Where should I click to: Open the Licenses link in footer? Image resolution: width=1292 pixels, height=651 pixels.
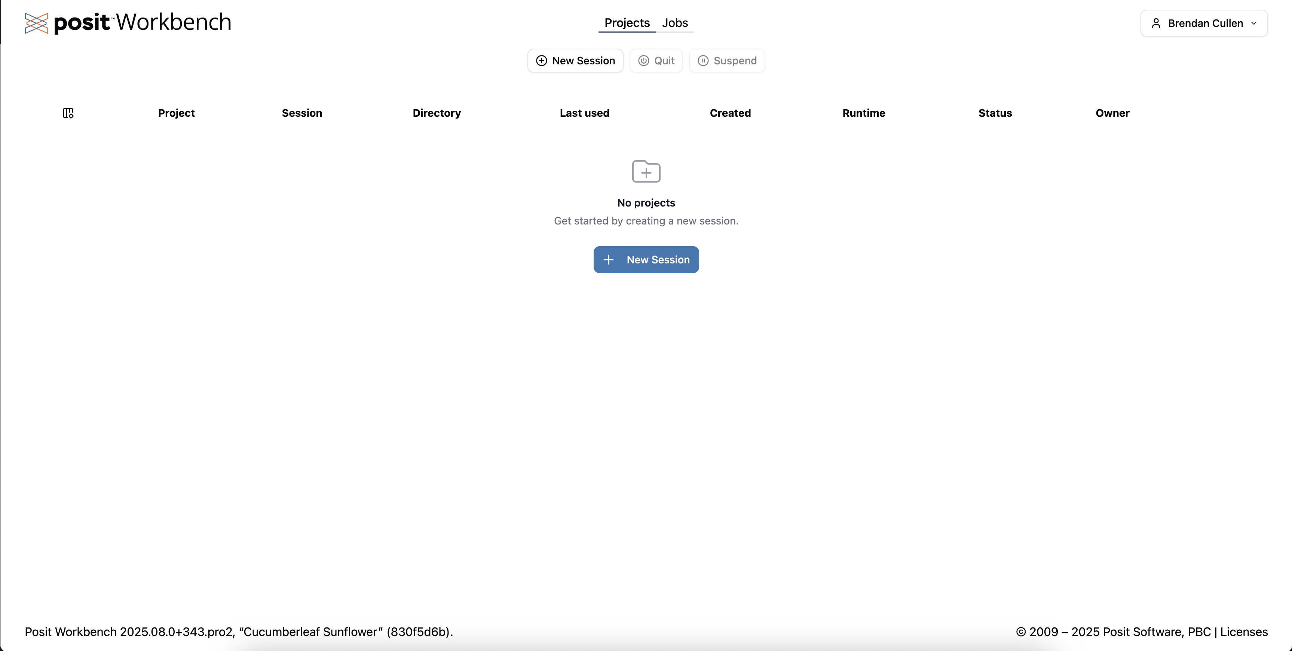click(1244, 632)
